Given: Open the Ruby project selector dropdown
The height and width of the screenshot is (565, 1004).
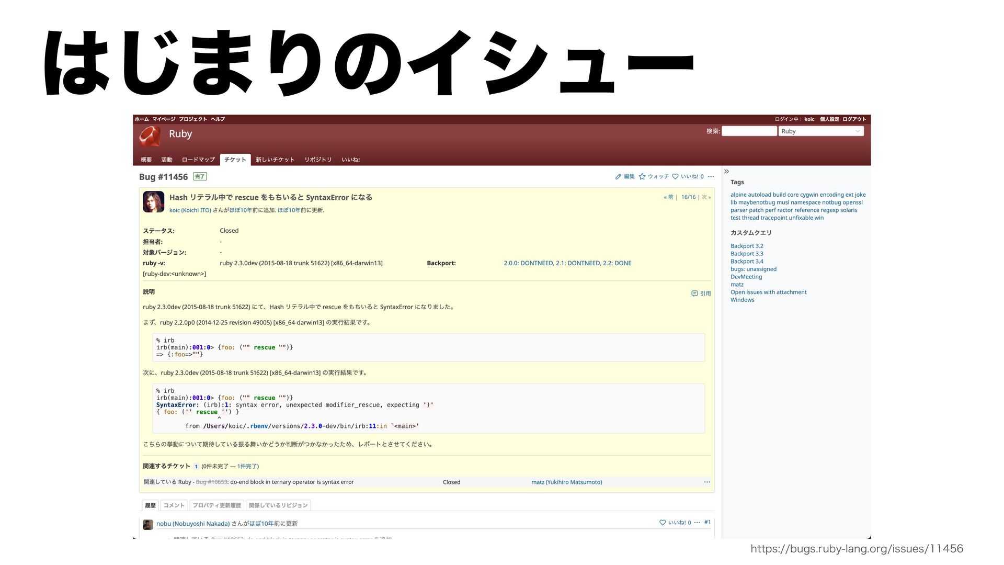Looking at the screenshot, I should point(821,131).
